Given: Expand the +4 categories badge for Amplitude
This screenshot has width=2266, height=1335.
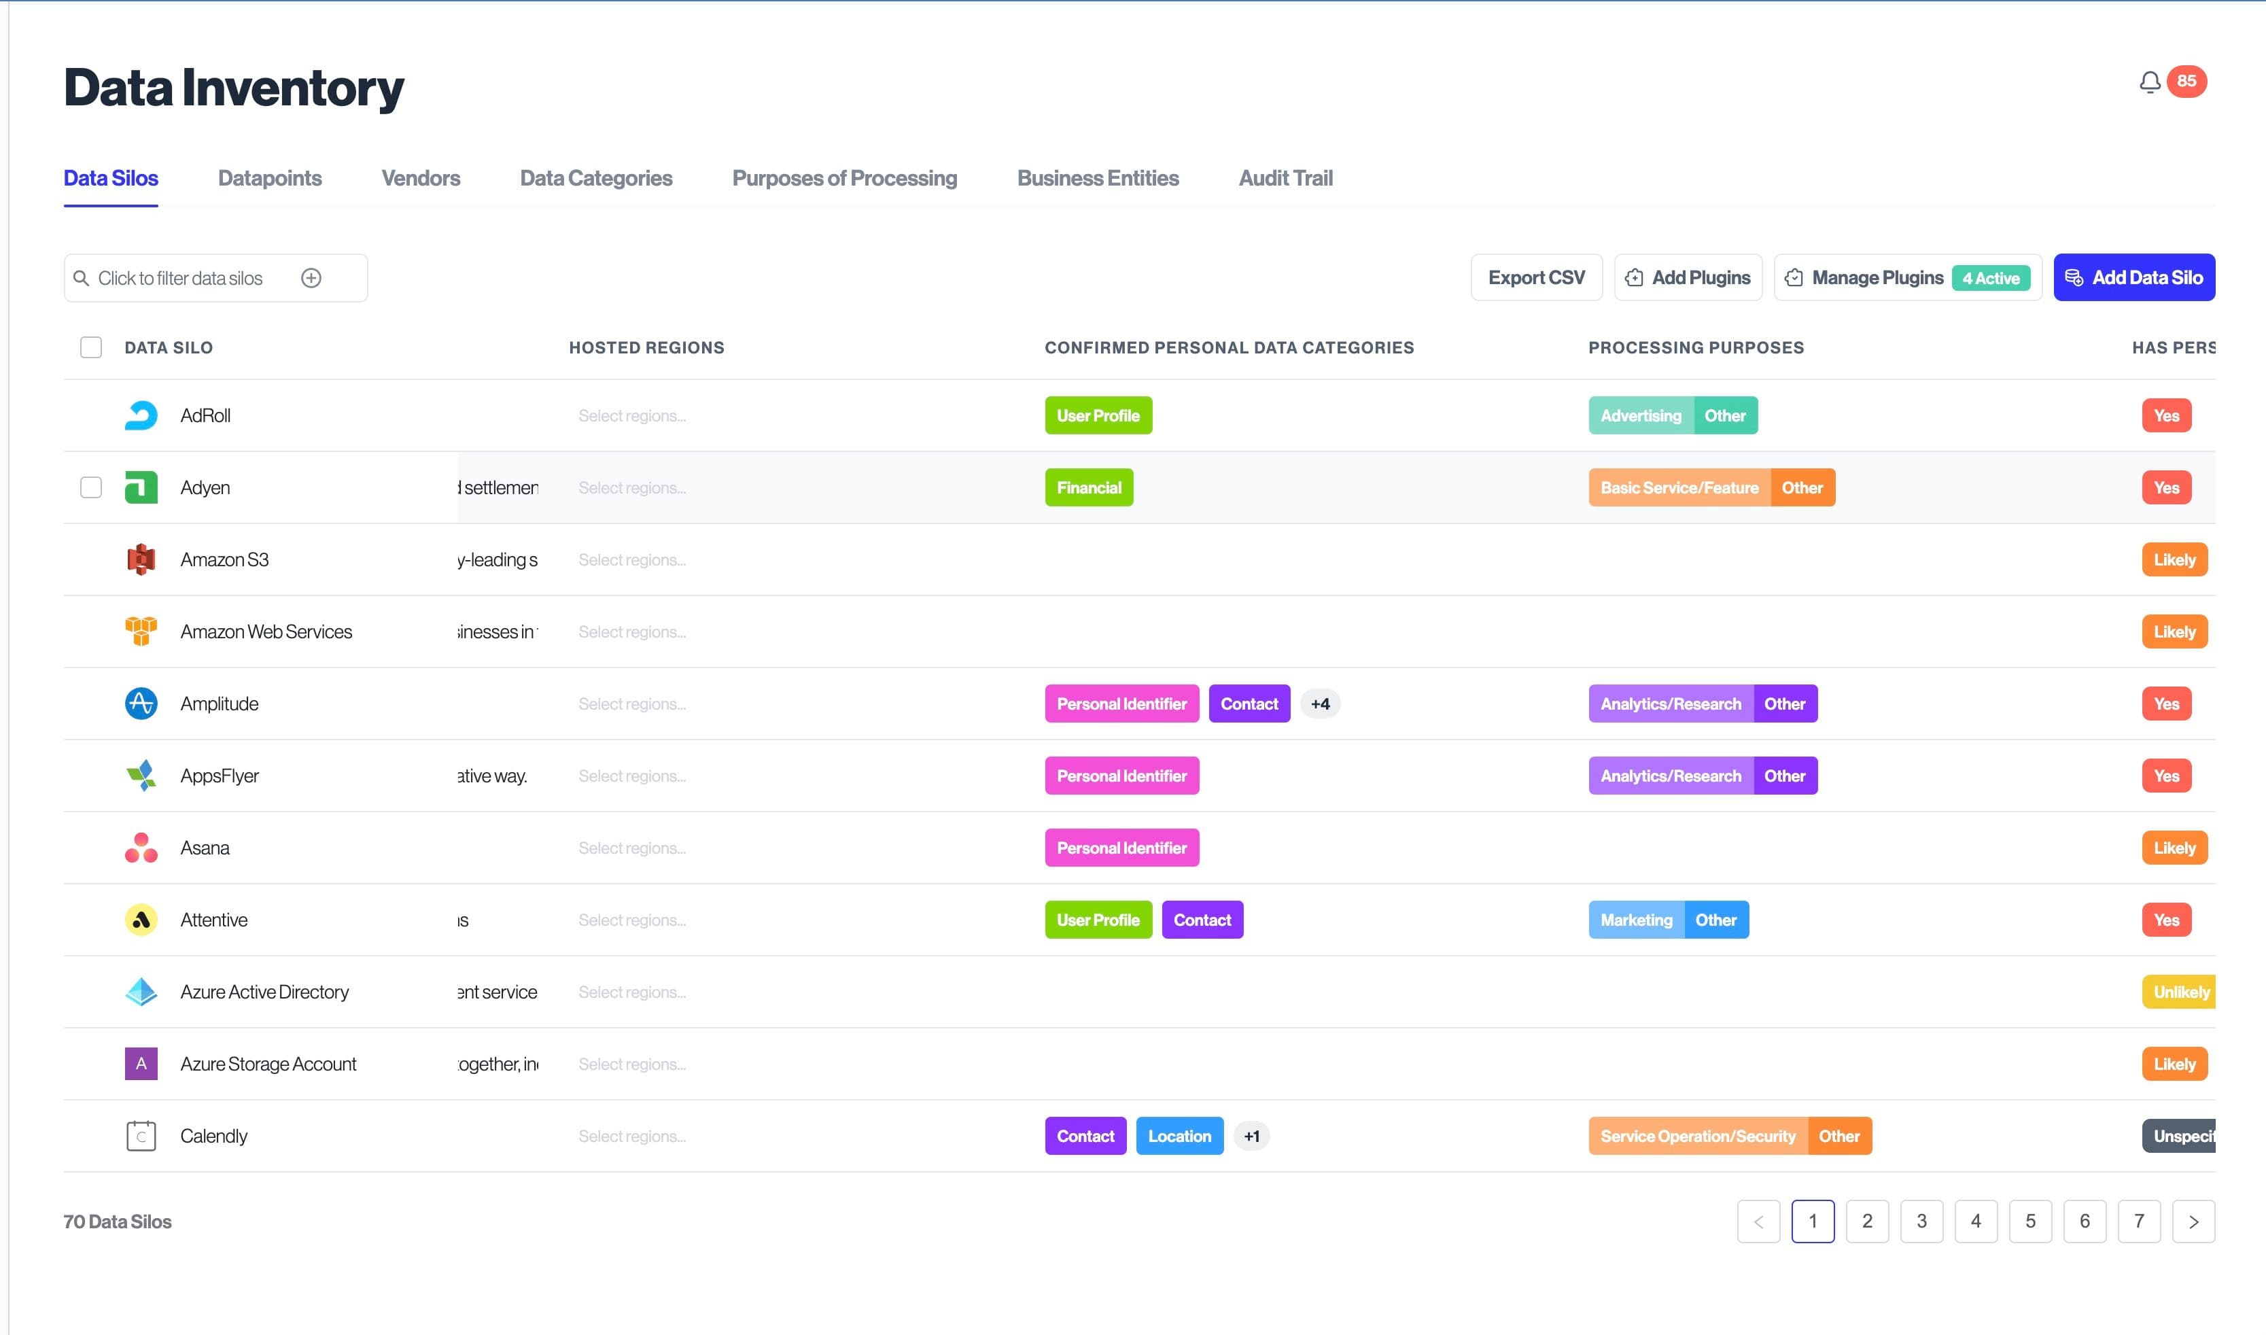Looking at the screenshot, I should click(1319, 704).
